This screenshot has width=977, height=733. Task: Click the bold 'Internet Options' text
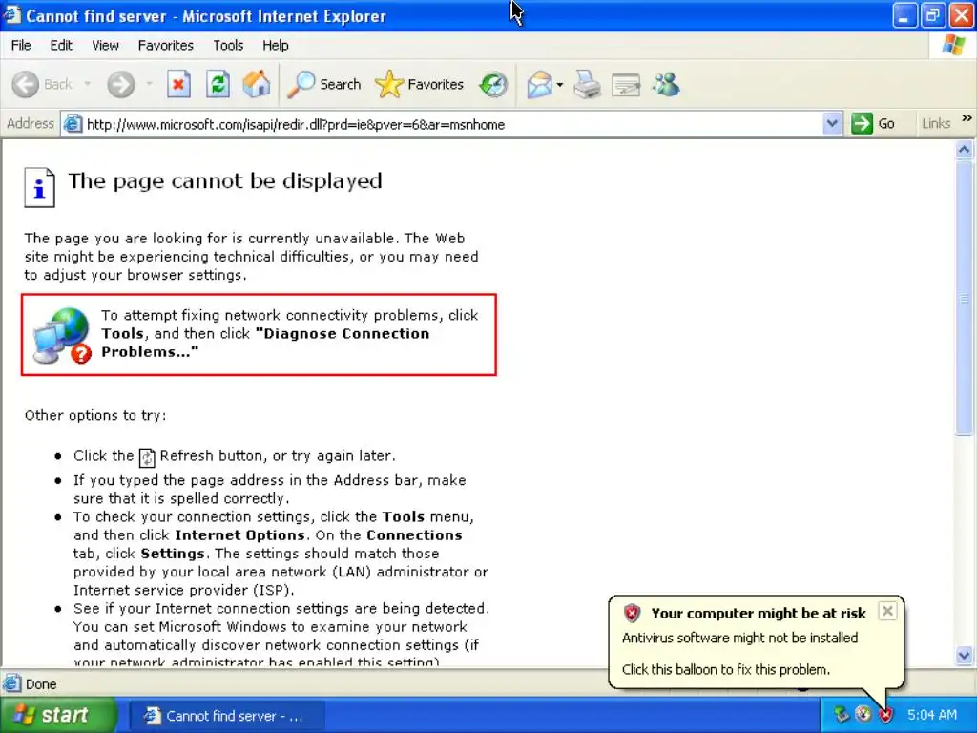click(239, 535)
